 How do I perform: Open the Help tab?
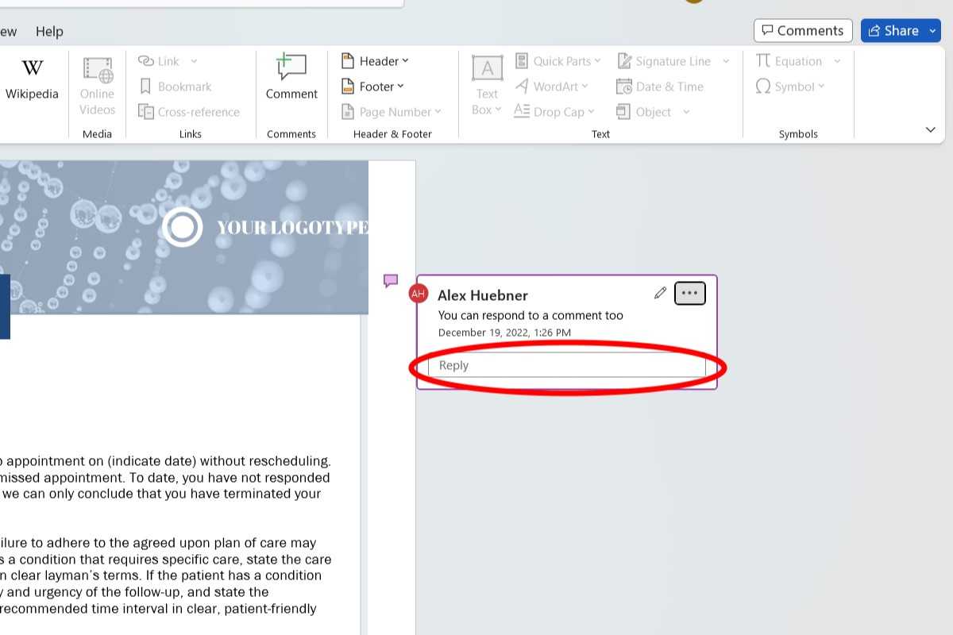pos(49,31)
